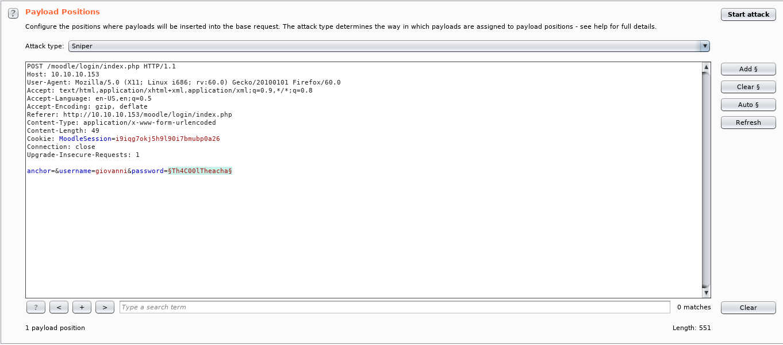The width and height of the screenshot is (783, 345).
Task: Open search options with the ? button
Action: coord(36,308)
